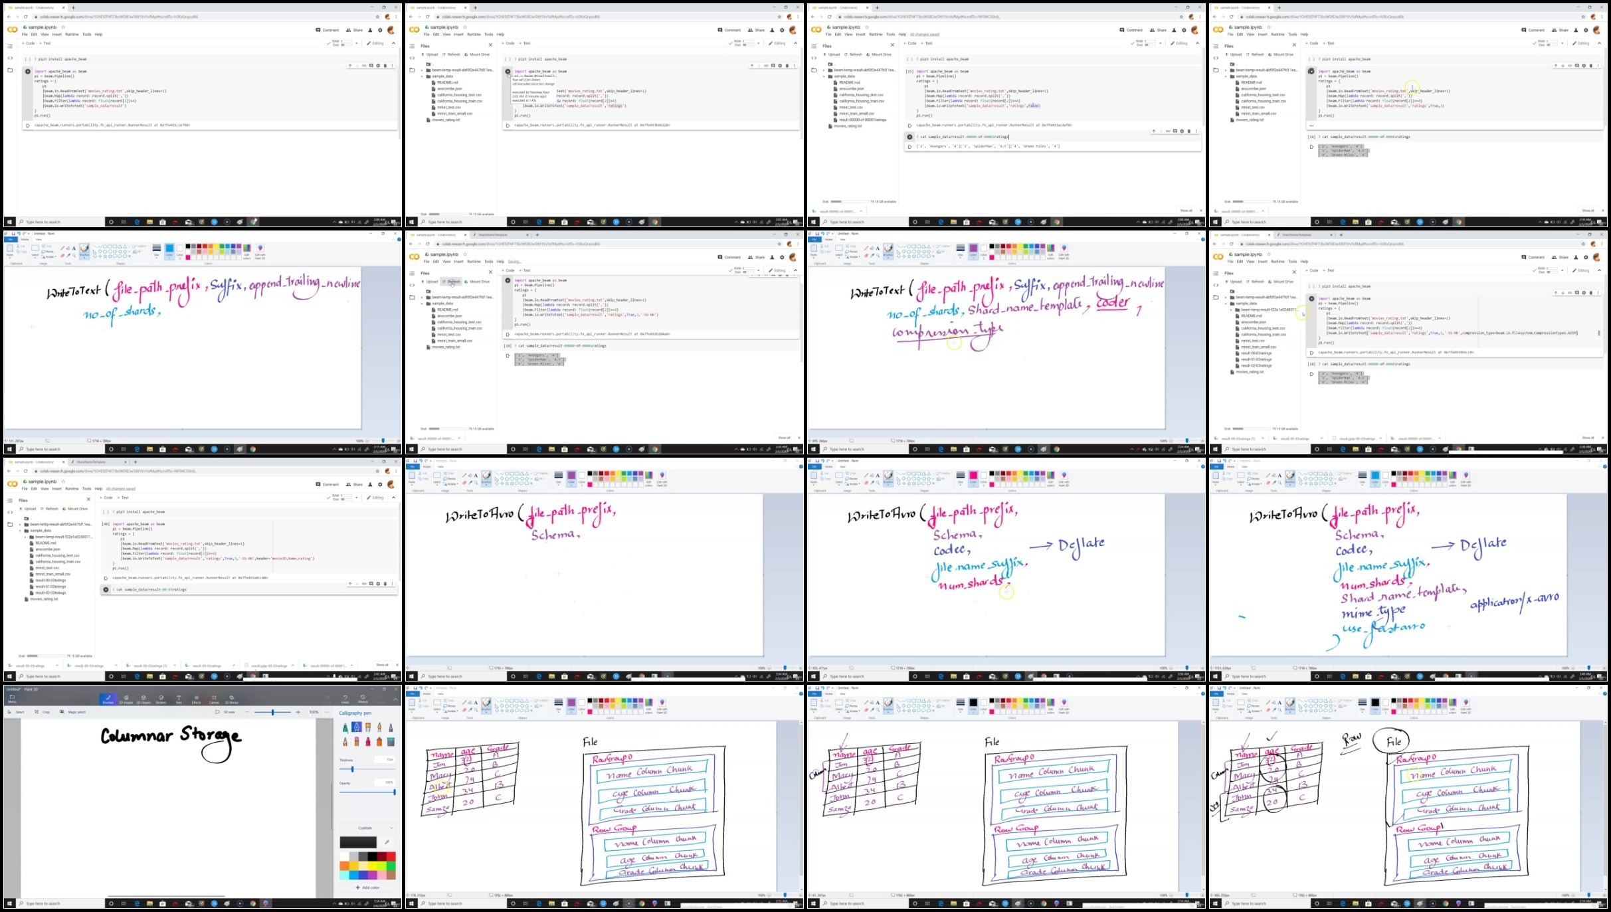
Task: In Colab cell-[40] frame, click the Share button
Action: click(355, 484)
